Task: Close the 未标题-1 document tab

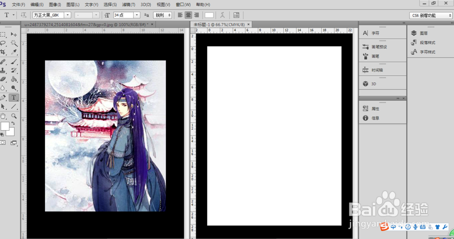Action: (x=248, y=24)
